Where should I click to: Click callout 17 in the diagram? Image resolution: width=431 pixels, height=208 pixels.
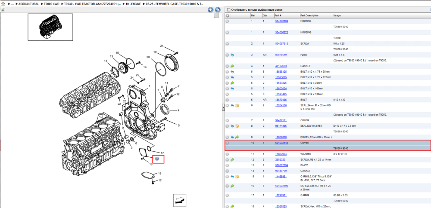click(162, 153)
